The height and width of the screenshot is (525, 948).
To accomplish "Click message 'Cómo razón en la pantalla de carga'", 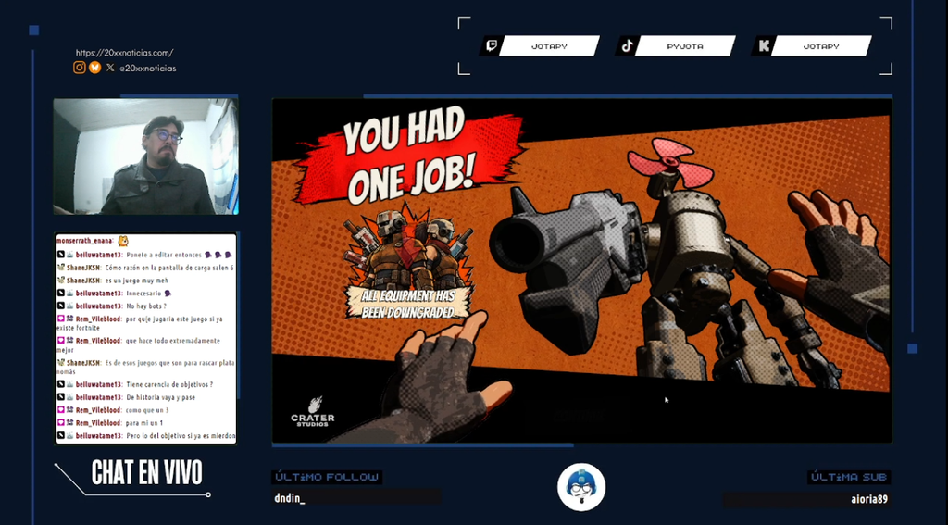I will (x=169, y=268).
